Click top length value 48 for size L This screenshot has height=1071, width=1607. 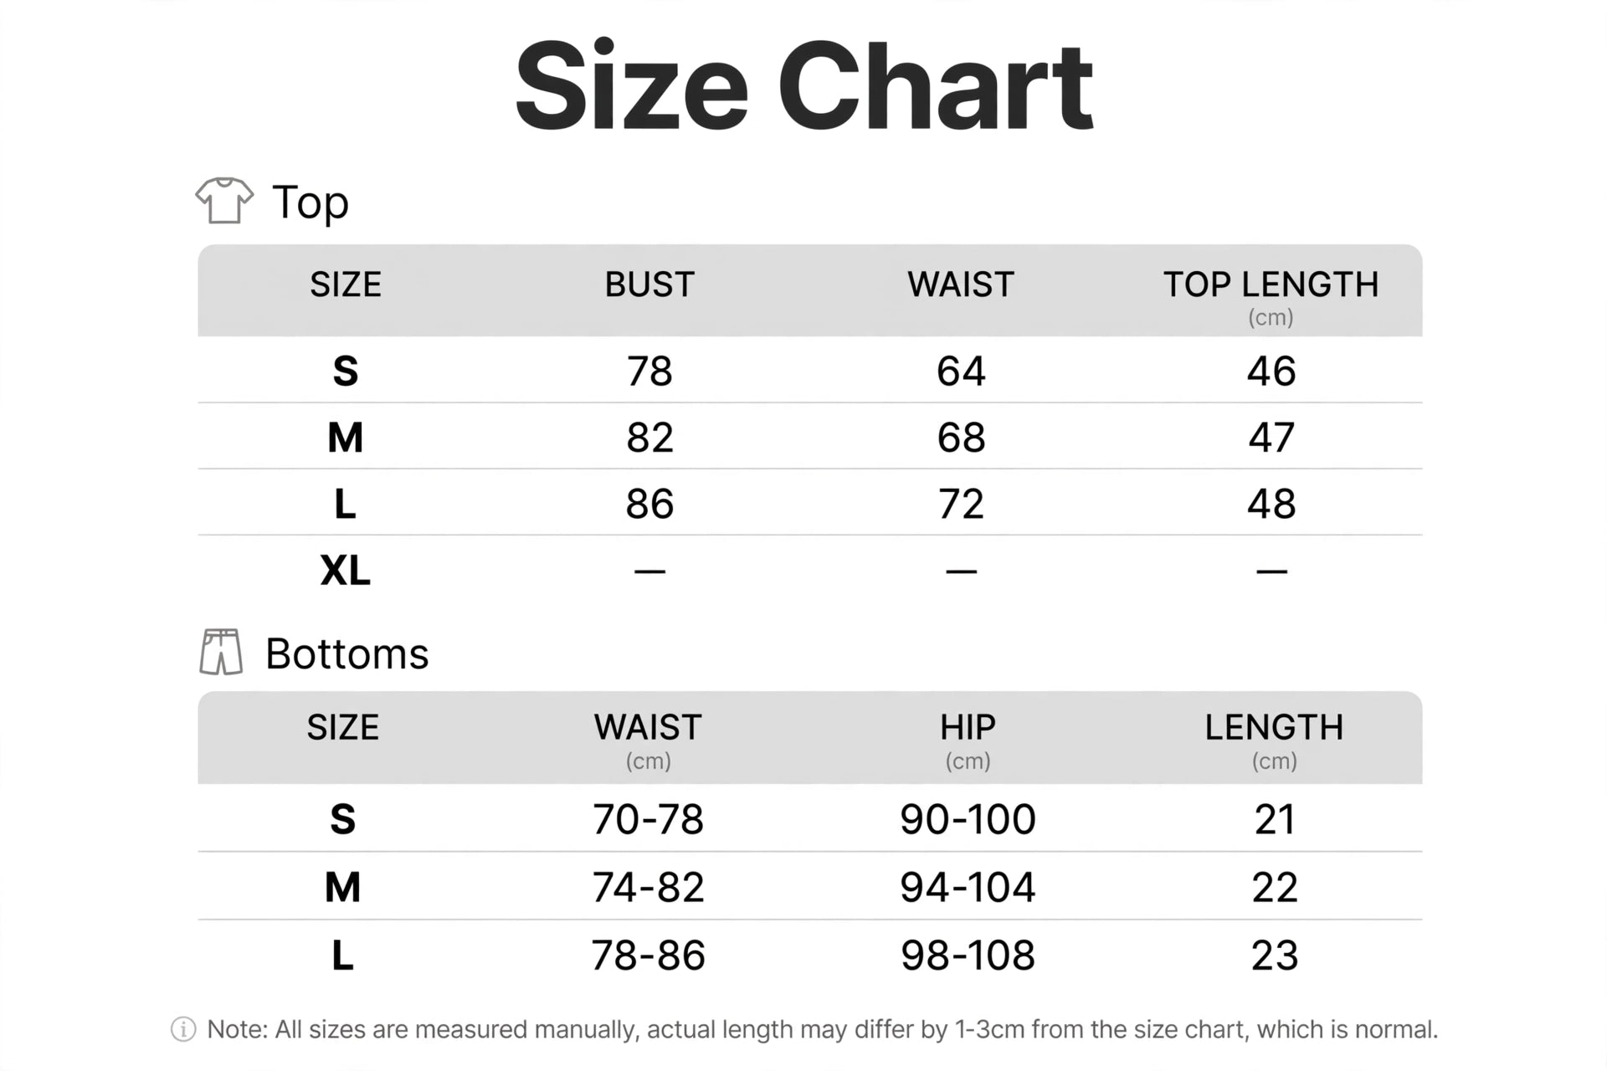[x=1271, y=504]
